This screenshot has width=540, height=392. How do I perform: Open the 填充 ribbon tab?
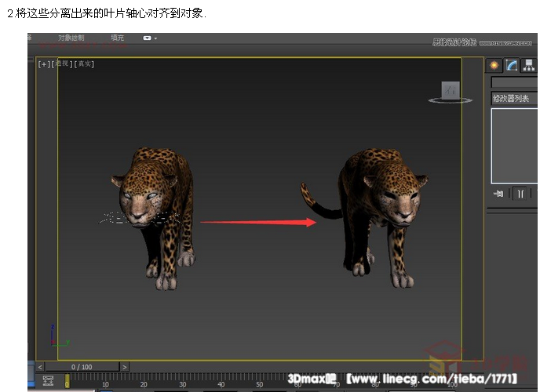coord(117,38)
